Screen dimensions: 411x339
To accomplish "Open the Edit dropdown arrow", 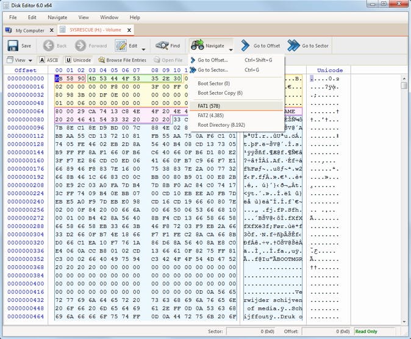I will [144, 49].
